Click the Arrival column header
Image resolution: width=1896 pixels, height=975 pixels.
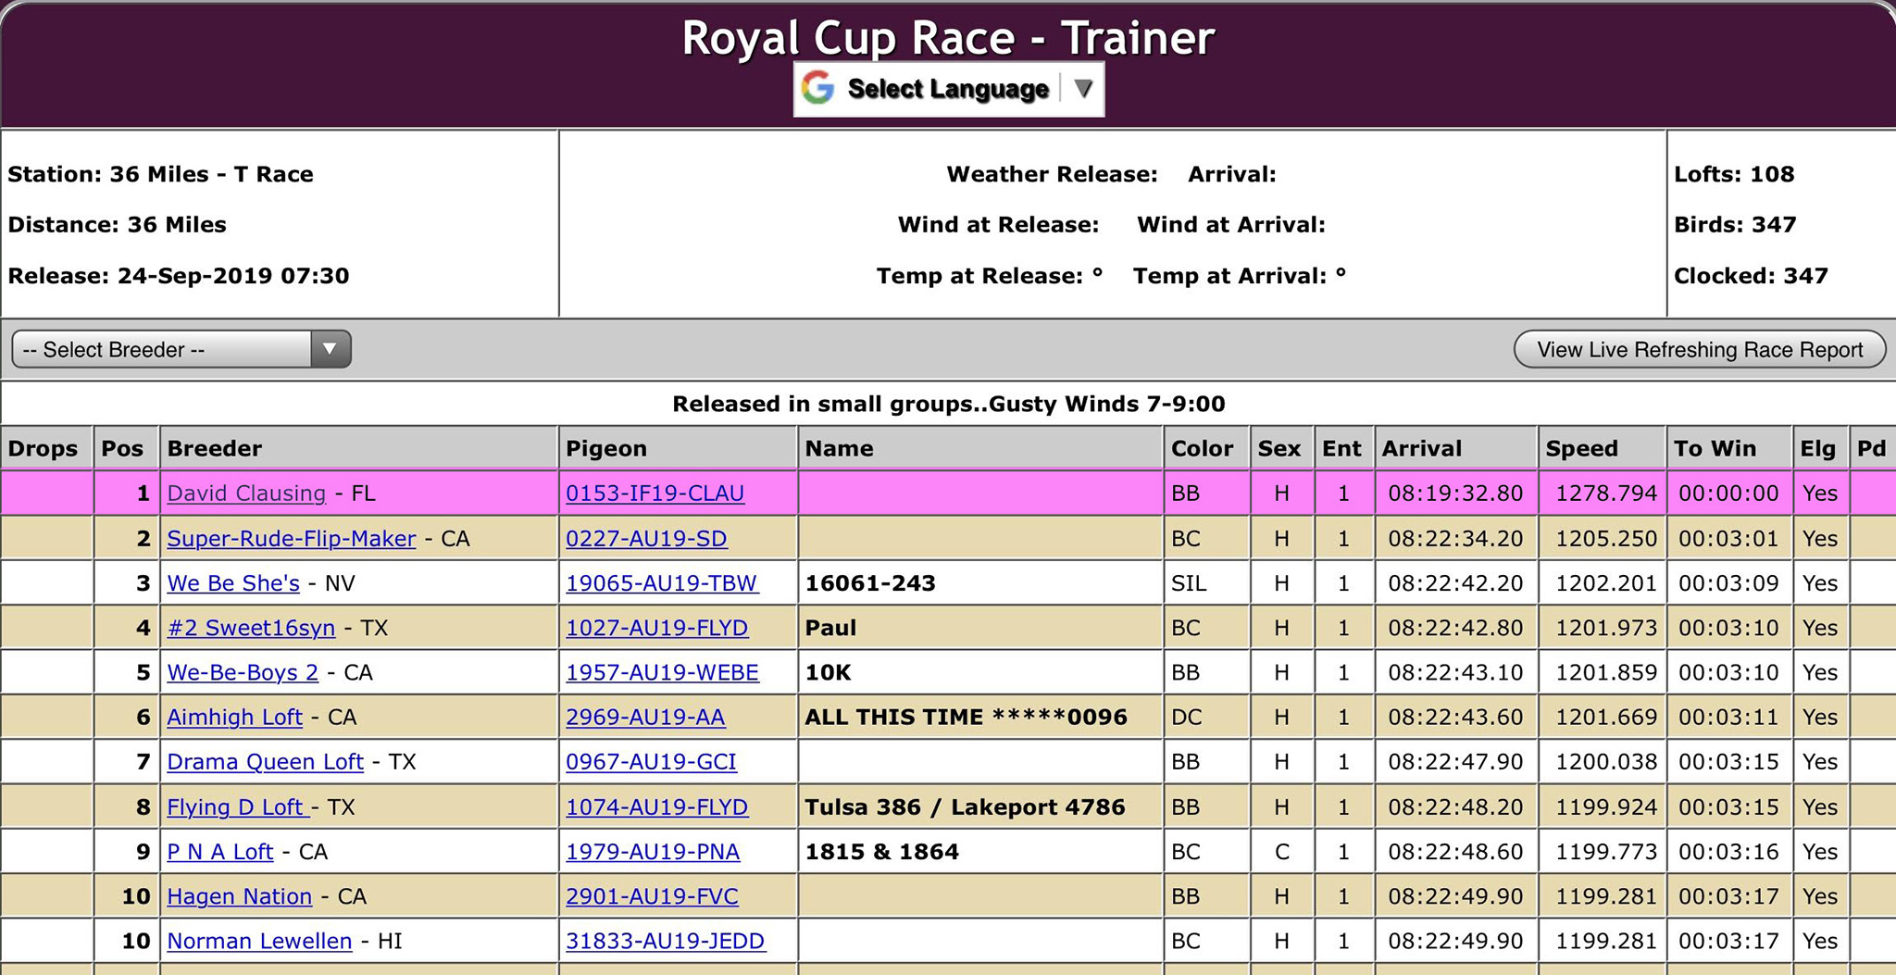click(1421, 449)
